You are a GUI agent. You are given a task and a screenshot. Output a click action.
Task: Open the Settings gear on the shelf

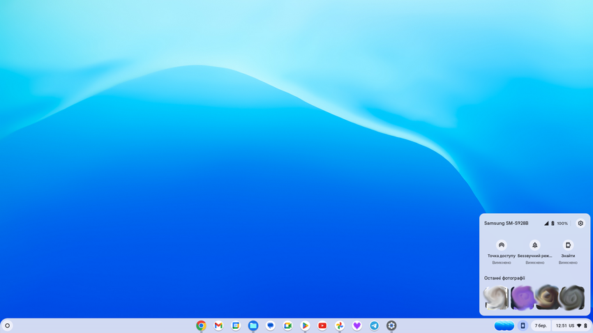391,325
